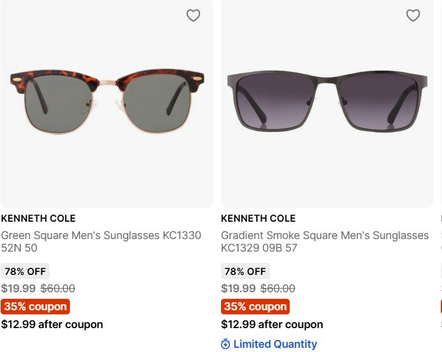Image resolution: width=442 pixels, height=352 pixels.
Task: Click crossed-out $60.00 price for Gradient Smoke sunglasses
Action: pos(278,289)
